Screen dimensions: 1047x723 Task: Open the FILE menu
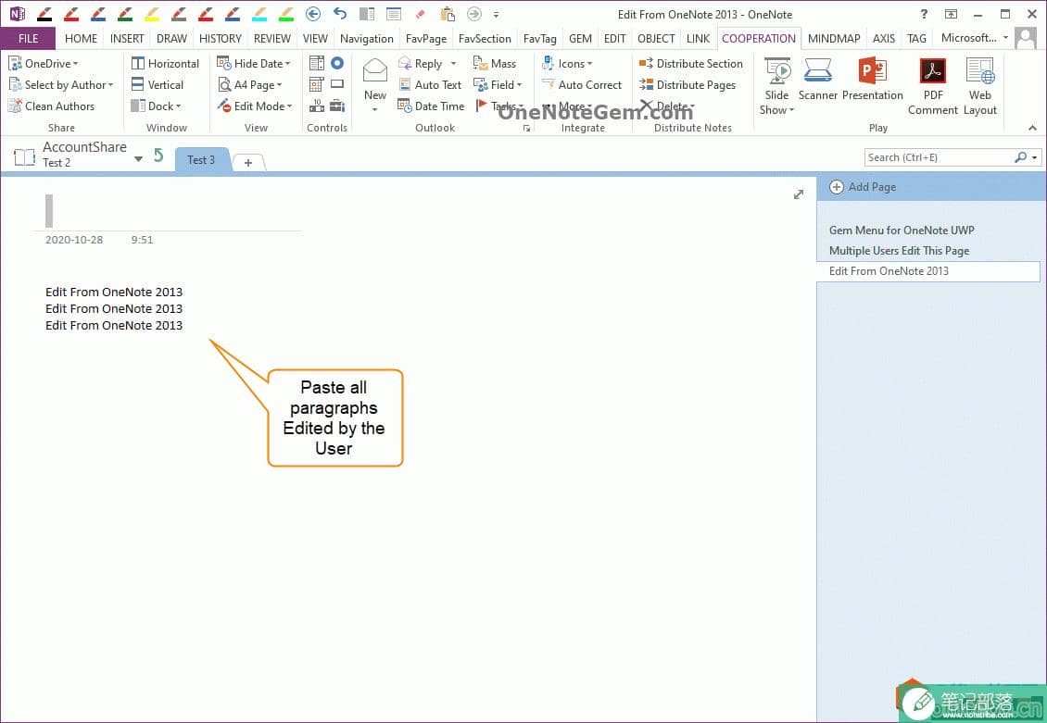[x=28, y=39]
